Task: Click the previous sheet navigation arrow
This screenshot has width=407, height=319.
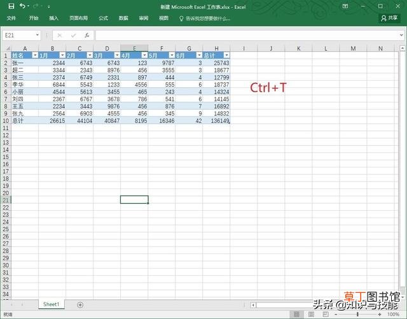Action: point(11,304)
